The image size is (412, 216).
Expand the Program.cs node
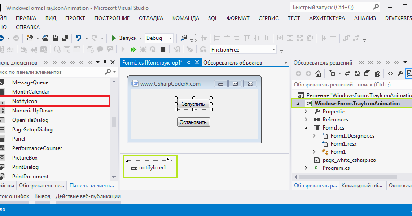[306, 168]
